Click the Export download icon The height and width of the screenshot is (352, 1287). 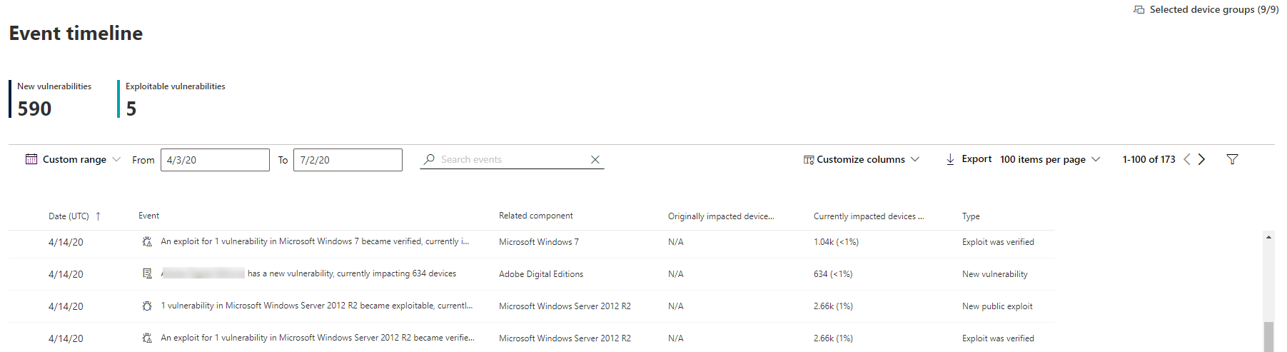(x=950, y=159)
